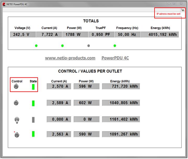
Task: Click the TOTALS heading
Action: tap(91, 21)
